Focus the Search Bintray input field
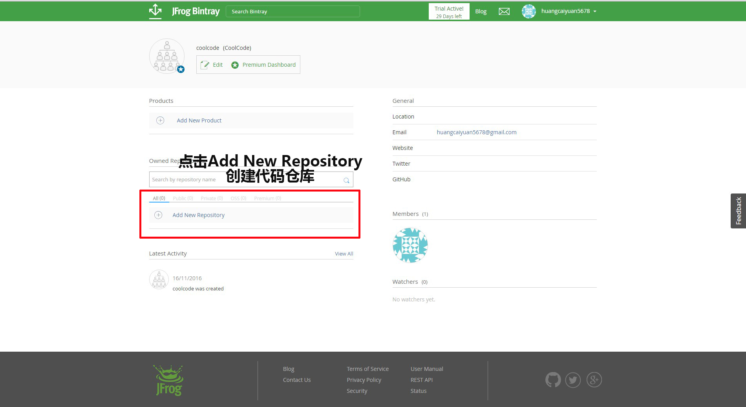This screenshot has width=746, height=407. click(293, 11)
